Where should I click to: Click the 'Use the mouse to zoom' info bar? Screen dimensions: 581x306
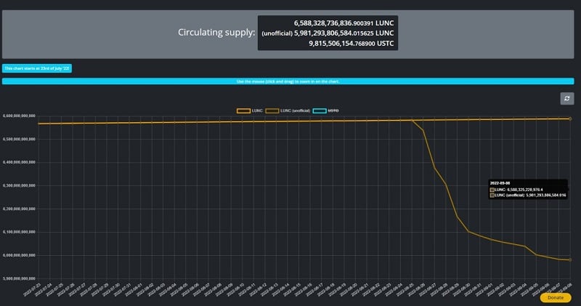coord(288,81)
